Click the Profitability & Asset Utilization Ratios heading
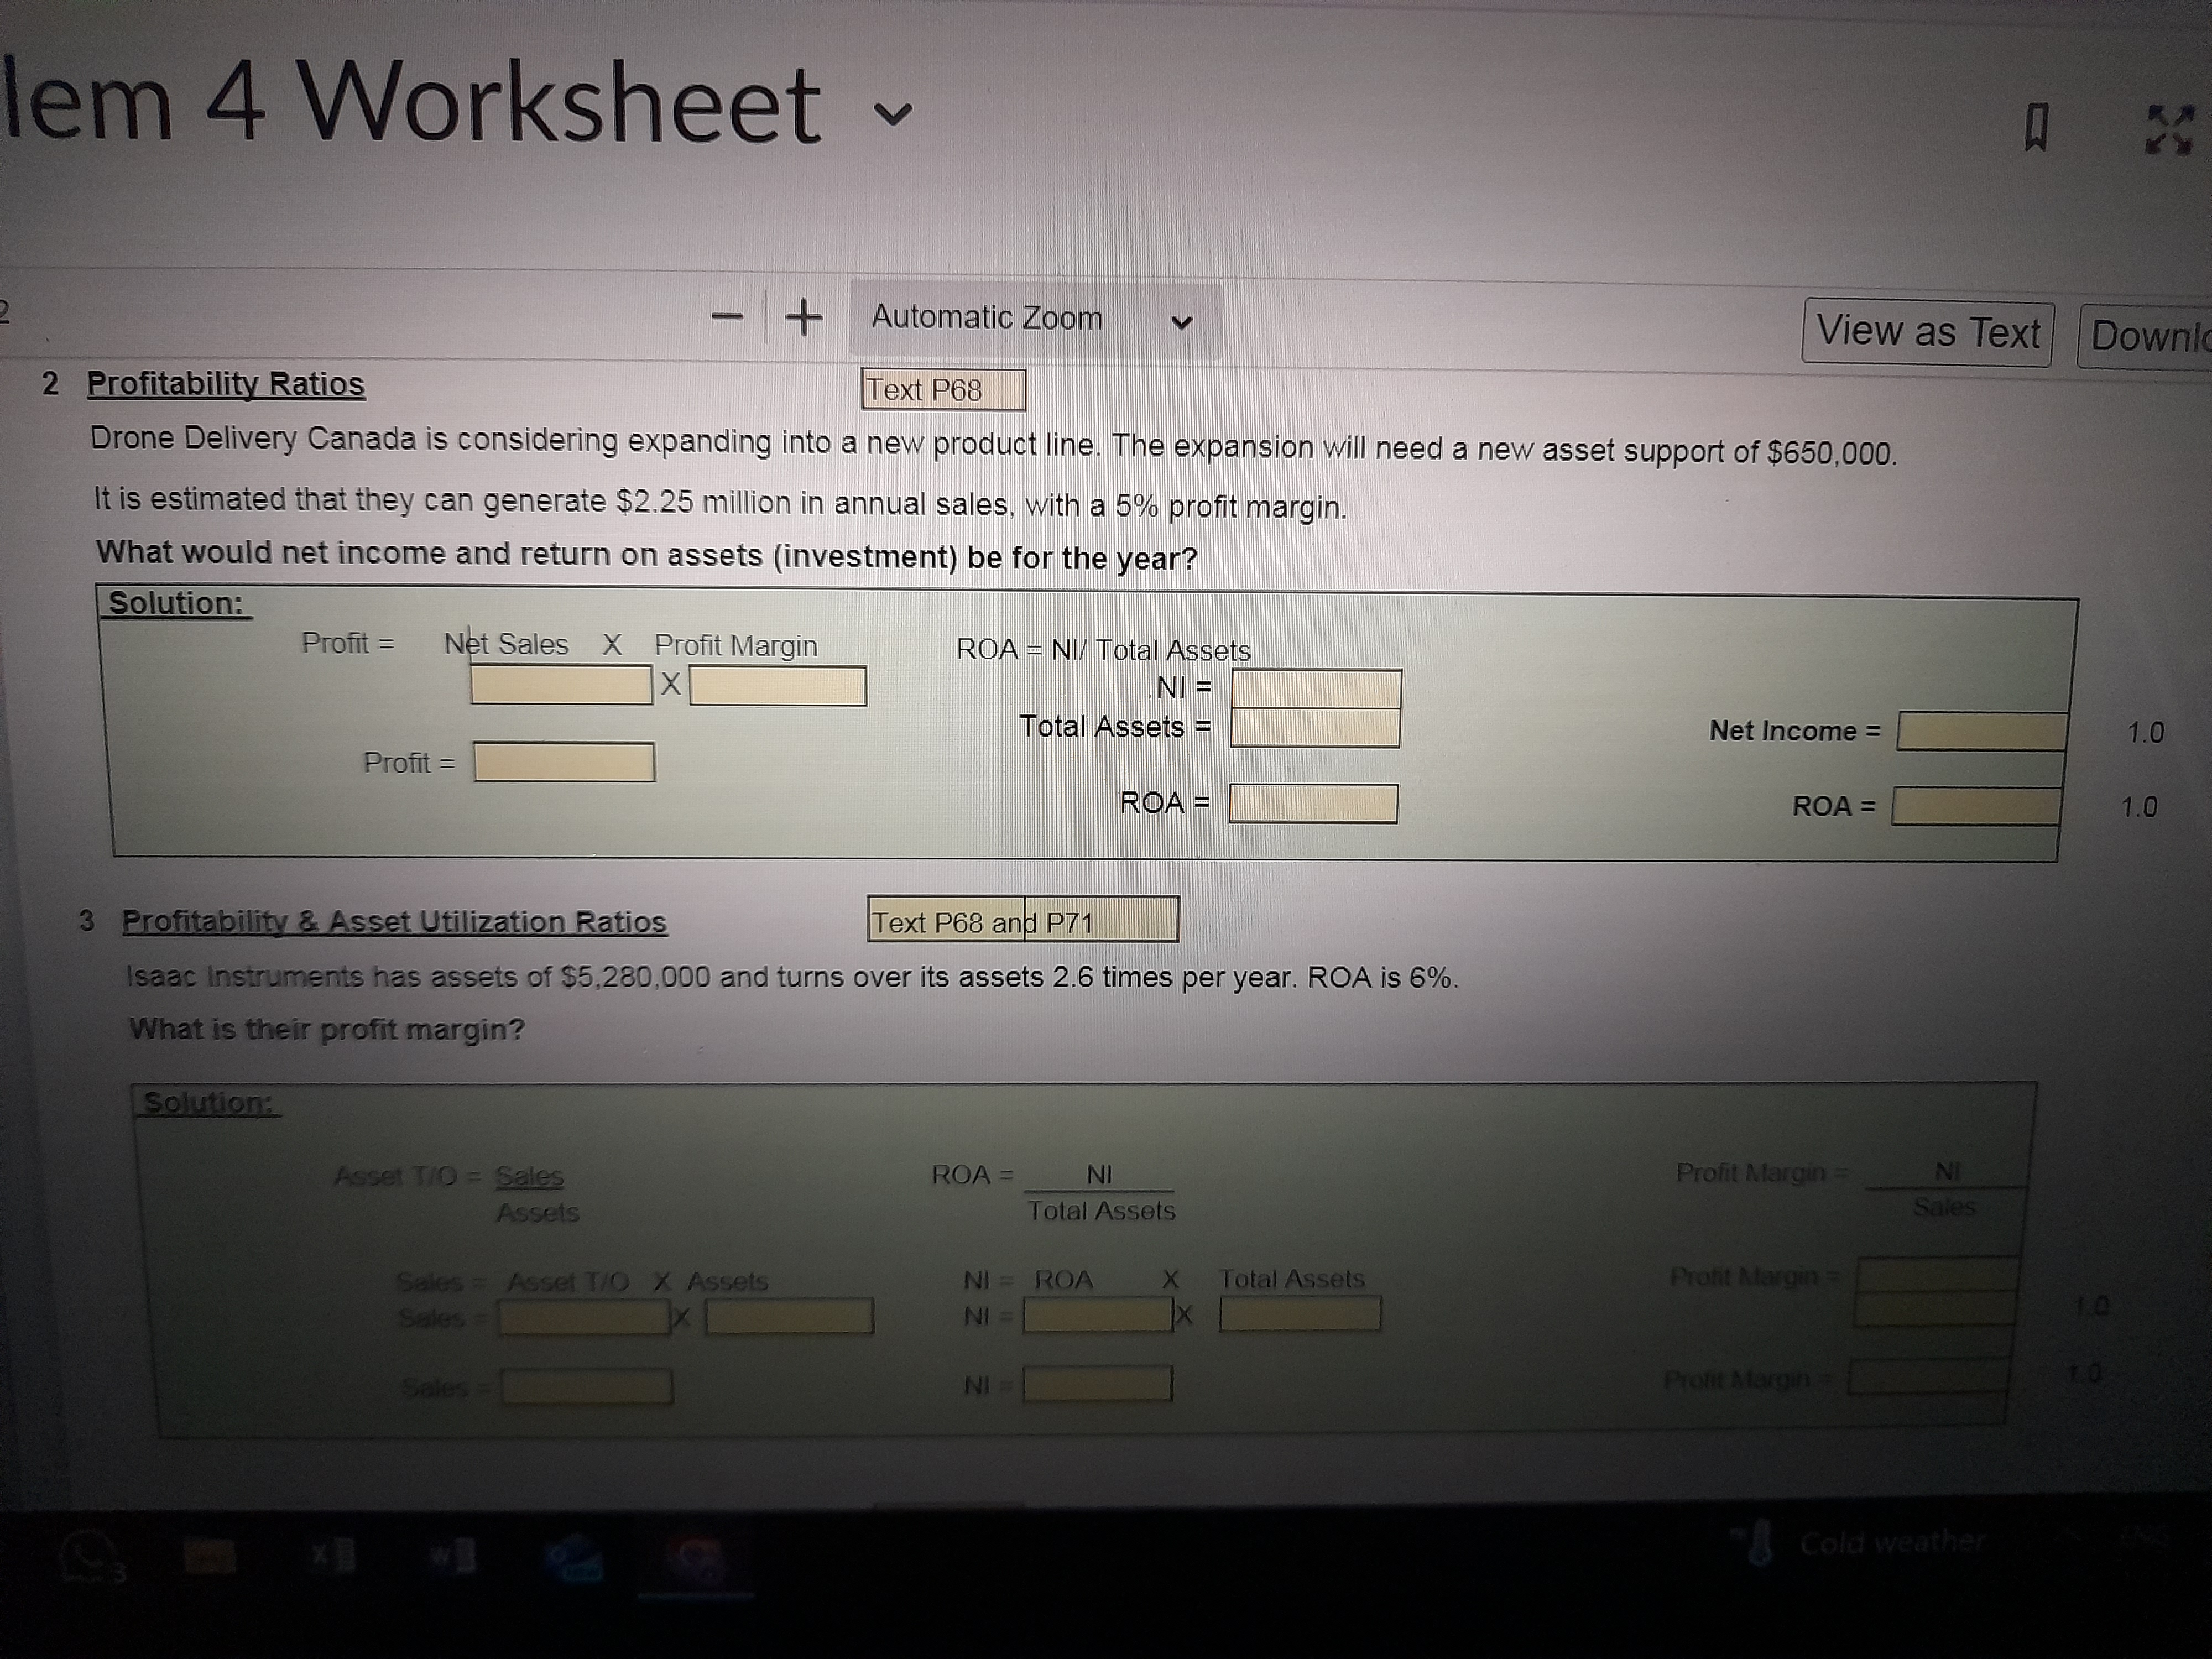Screen dimensions: 2212x1659 pos(394,922)
